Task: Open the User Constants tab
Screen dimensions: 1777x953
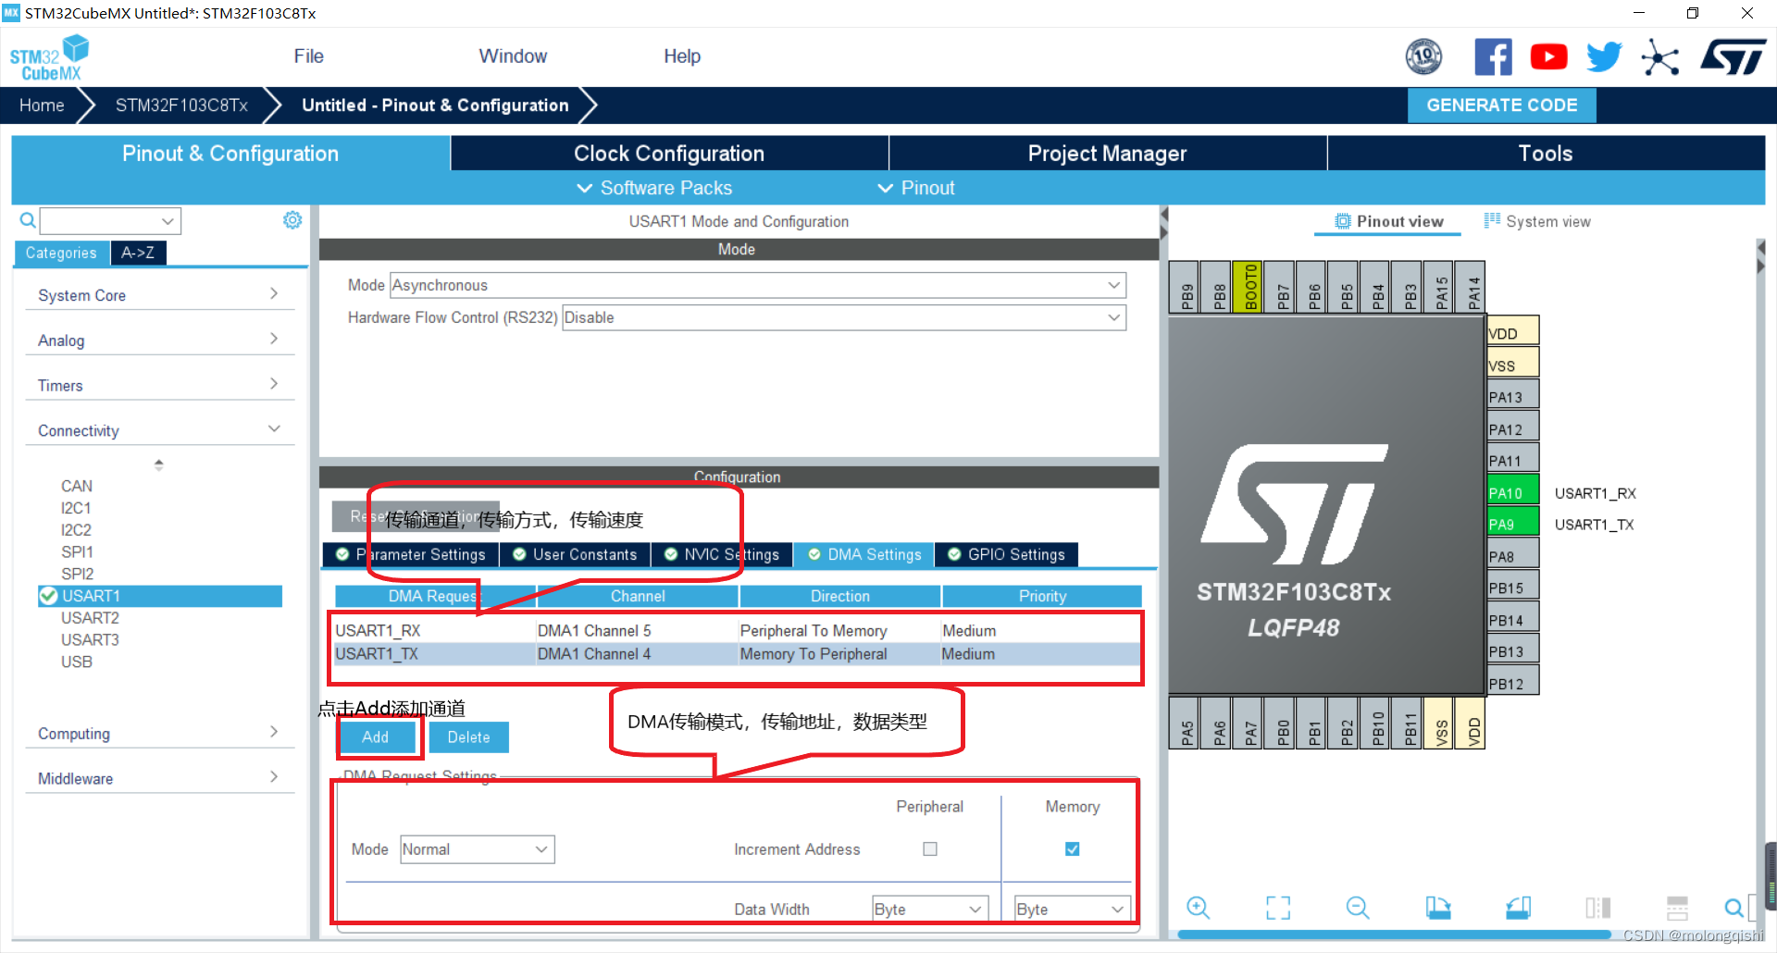Action: pos(575,554)
